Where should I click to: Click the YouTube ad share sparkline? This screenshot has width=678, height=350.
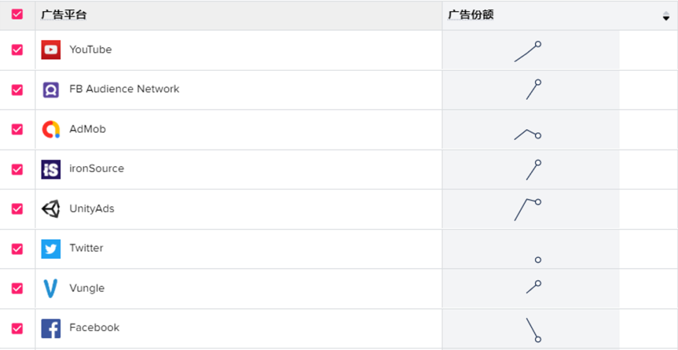pyautogui.click(x=527, y=52)
